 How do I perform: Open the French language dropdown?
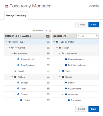coord(87,36)
